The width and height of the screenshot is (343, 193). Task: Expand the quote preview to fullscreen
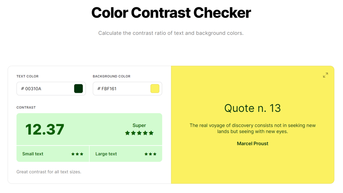click(326, 75)
